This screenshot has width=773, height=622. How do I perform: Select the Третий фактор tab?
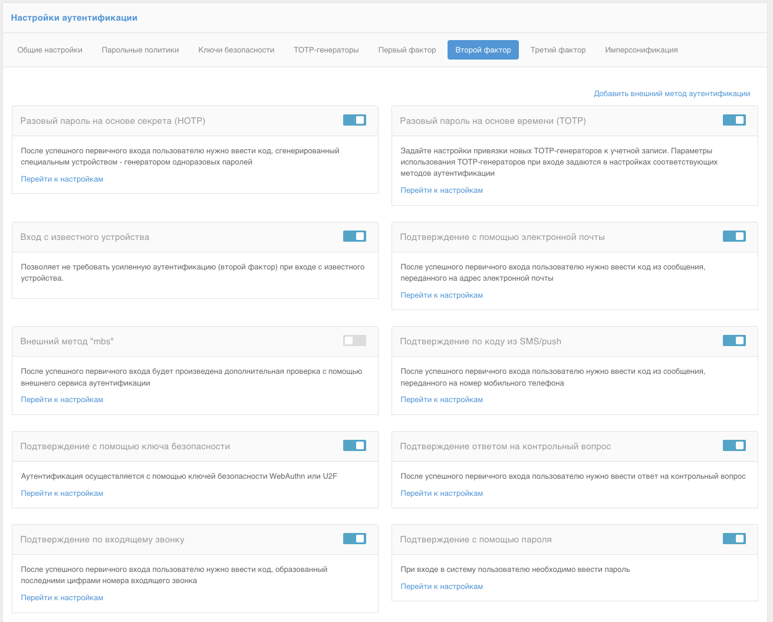click(x=558, y=50)
